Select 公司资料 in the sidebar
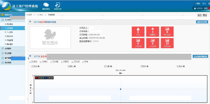Image resolution: width=210 pixels, height=104 pixels. point(12,28)
